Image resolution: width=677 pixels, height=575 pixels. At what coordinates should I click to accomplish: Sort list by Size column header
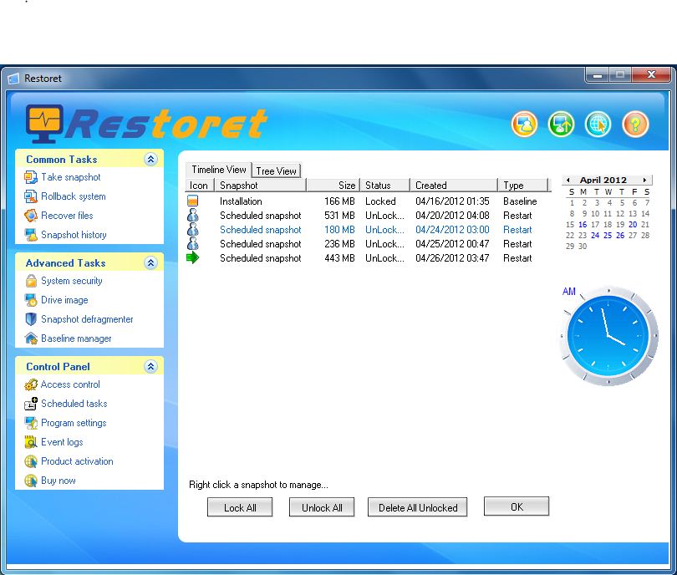(x=333, y=186)
